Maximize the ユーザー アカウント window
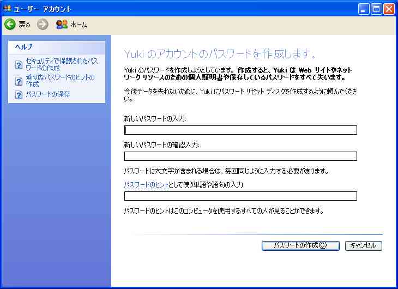Viewport: 398px width, 289px height. pos(376,9)
